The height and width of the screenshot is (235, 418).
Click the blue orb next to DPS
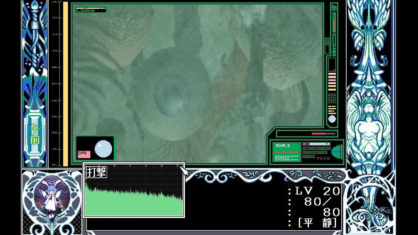(103, 149)
